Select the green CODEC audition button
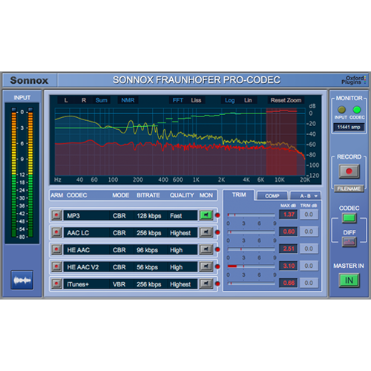The height and width of the screenshot is (371, 371). pyautogui.click(x=349, y=218)
